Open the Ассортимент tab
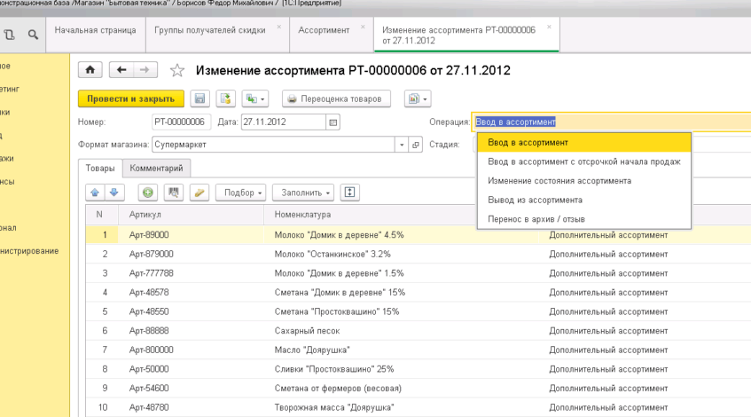The height and width of the screenshot is (417, 751). pyautogui.click(x=324, y=30)
